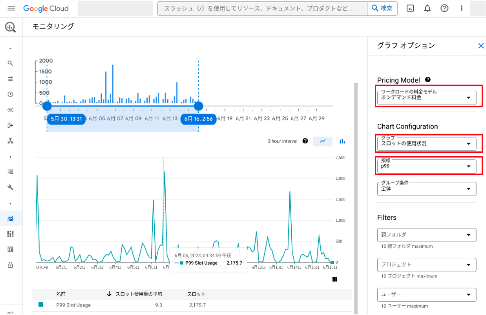This screenshot has height=315, width=486.
Task: Open the Monitoring icon in the left sidebar
Action: pos(10,218)
